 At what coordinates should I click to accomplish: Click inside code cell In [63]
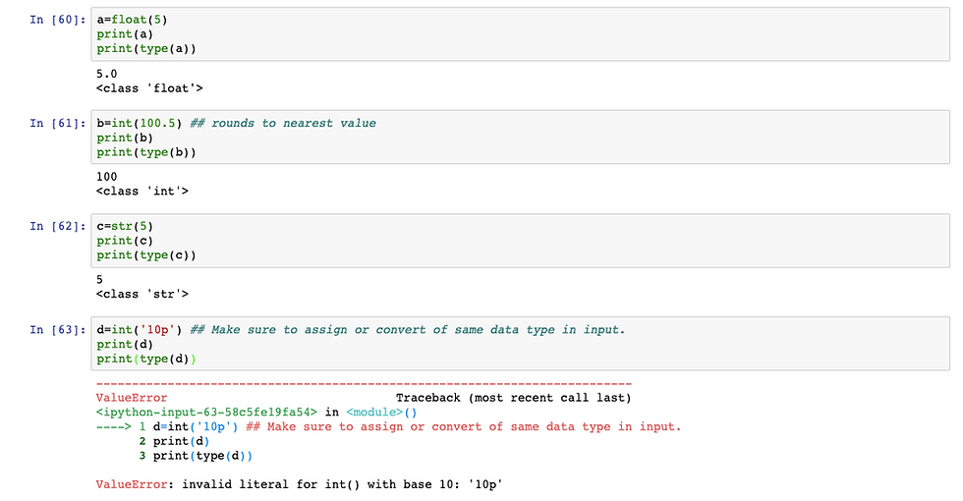coord(520,344)
